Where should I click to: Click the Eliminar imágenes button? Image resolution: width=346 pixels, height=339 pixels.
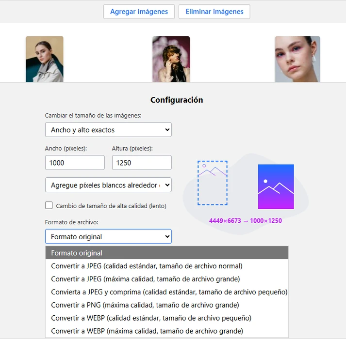214,12
